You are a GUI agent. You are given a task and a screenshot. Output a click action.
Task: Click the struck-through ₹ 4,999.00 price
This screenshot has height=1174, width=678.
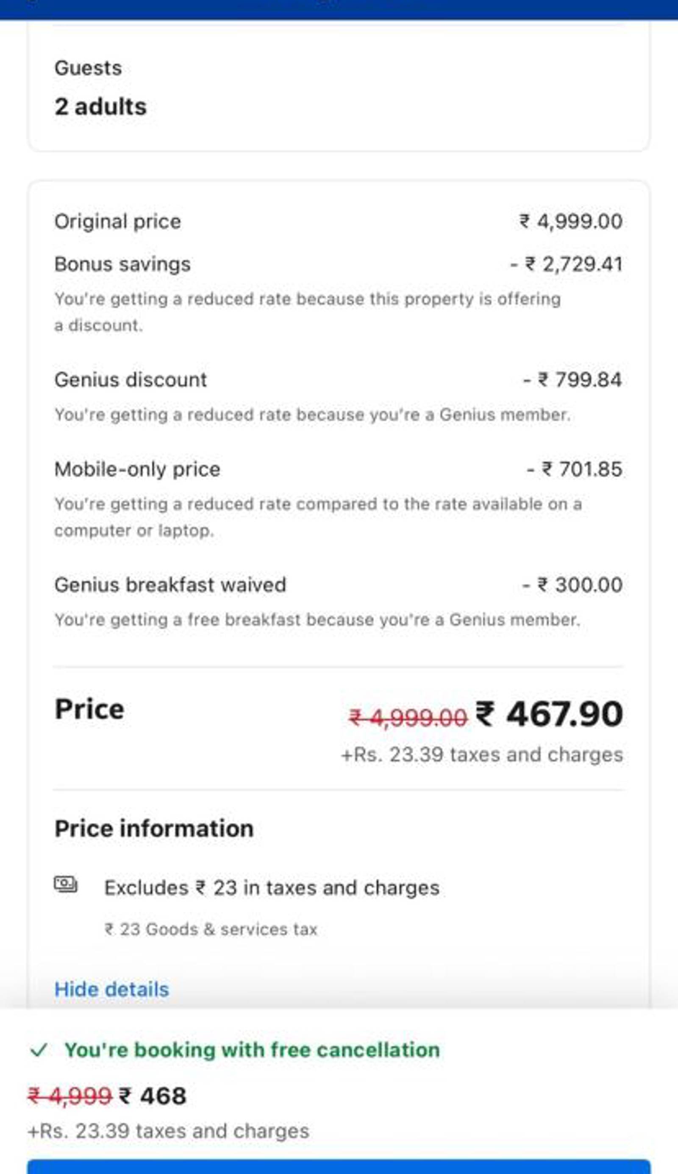click(x=408, y=717)
